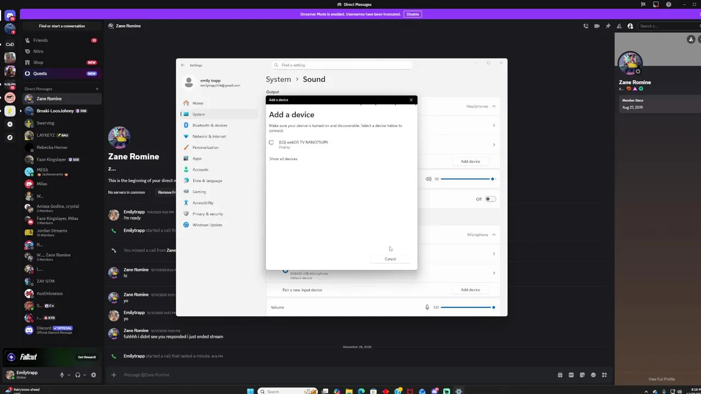
Task: Adjust the input volume slider
Action: (467, 307)
